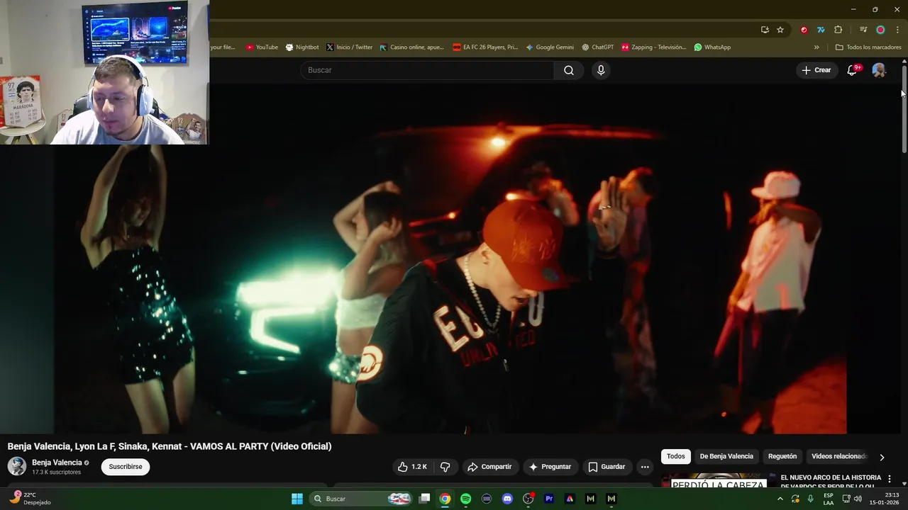The width and height of the screenshot is (908, 510).
Task: Open the Benja Valencia channel name link
Action: [x=57, y=463]
